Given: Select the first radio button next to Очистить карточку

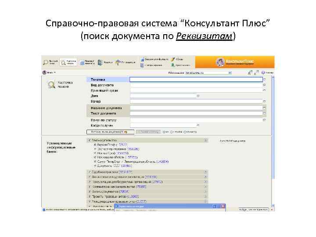Looking at the screenshot, I should (164, 132).
